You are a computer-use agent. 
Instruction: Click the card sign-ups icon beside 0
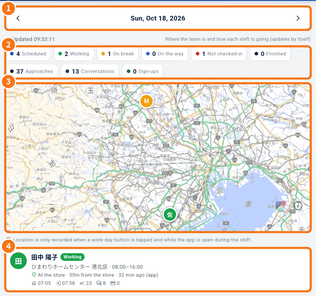[x=113, y=283]
